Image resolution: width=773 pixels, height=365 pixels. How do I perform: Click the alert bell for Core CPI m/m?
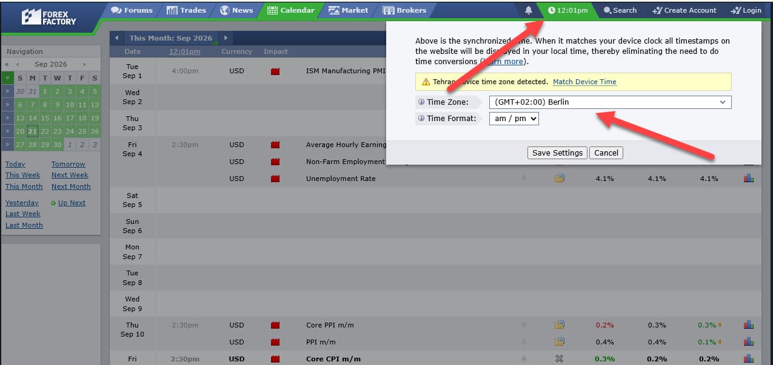click(x=524, y=359)
